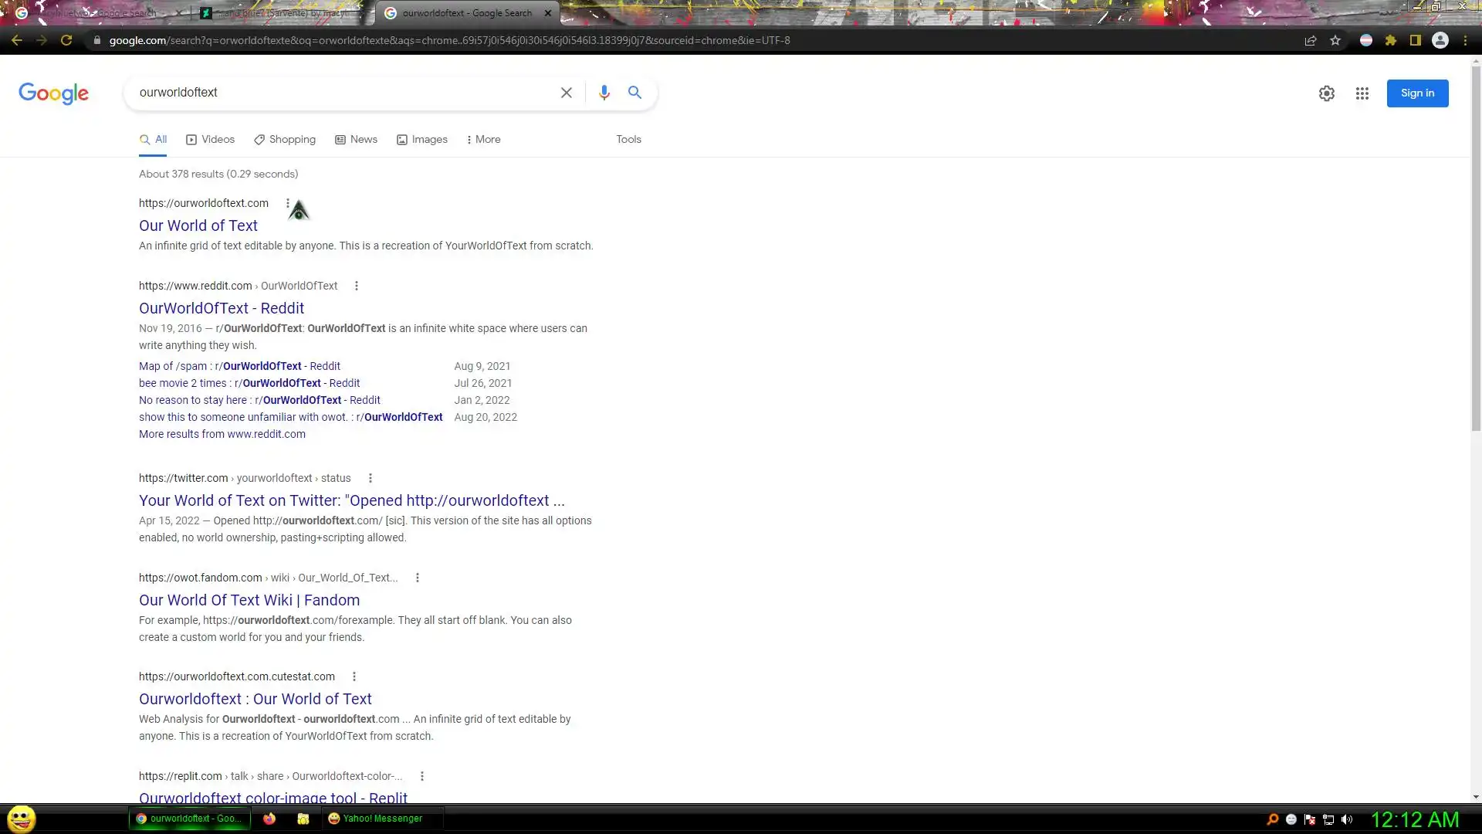Open the Chrome extensions puzzle icon
The height and width of the screenshot is (834, 1482).
coord(1391,40)
